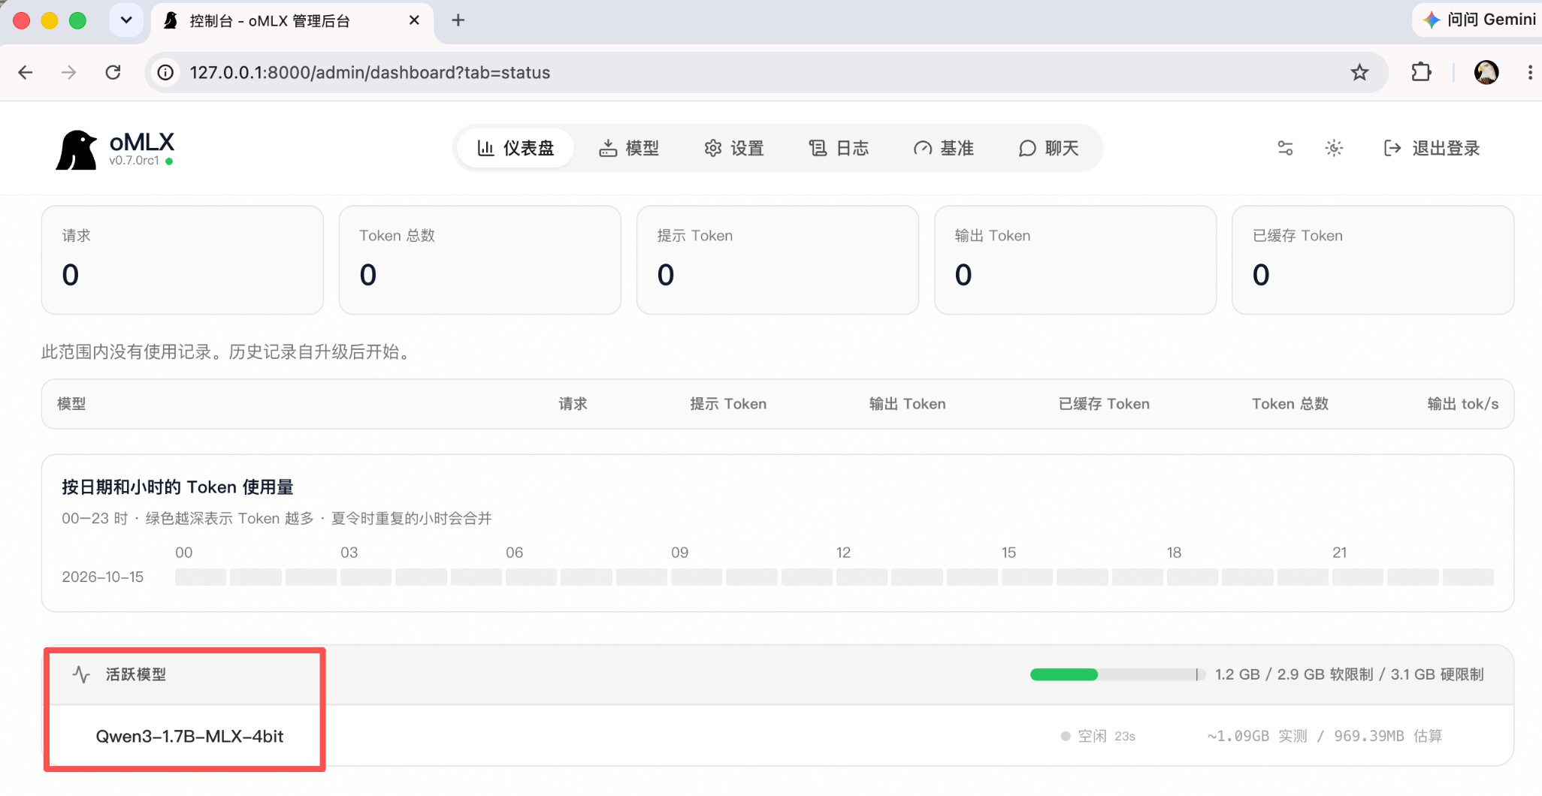Expand the tab search dropdown chevron
The image size is (1542, 796).
point(126,20)
